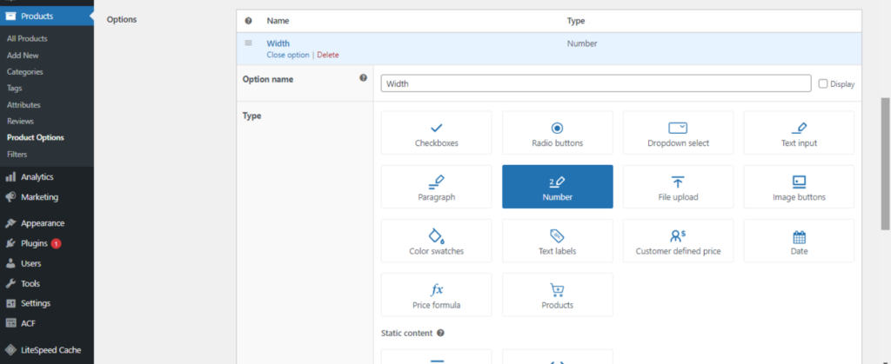Choose the Radio buttons option type
The image size is (891, 364).
pyautogui.click(x=557, y=133)
